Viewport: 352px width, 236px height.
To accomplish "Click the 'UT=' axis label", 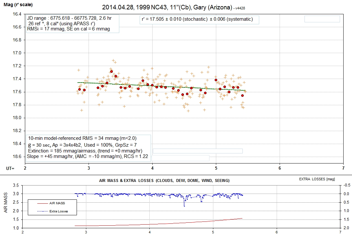I will click(x=10, y=168).
